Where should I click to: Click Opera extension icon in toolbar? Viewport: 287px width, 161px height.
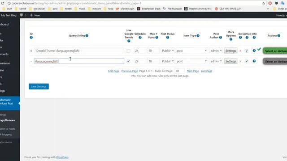[270, 3]
